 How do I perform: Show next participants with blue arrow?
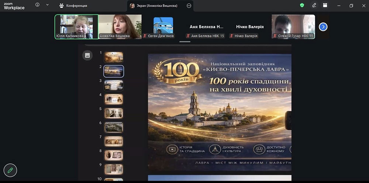pos(323,27)
